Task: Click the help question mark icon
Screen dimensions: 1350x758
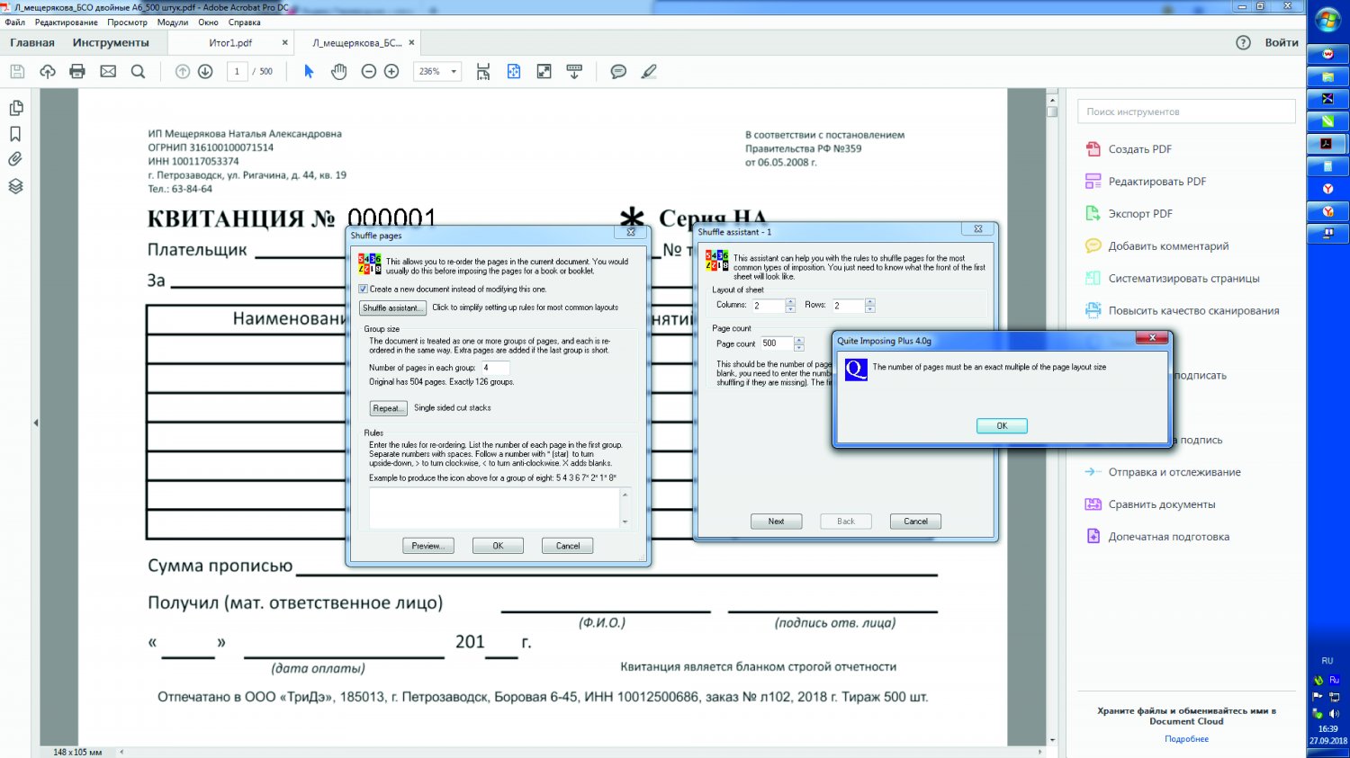Action: tap(1243, 42)
